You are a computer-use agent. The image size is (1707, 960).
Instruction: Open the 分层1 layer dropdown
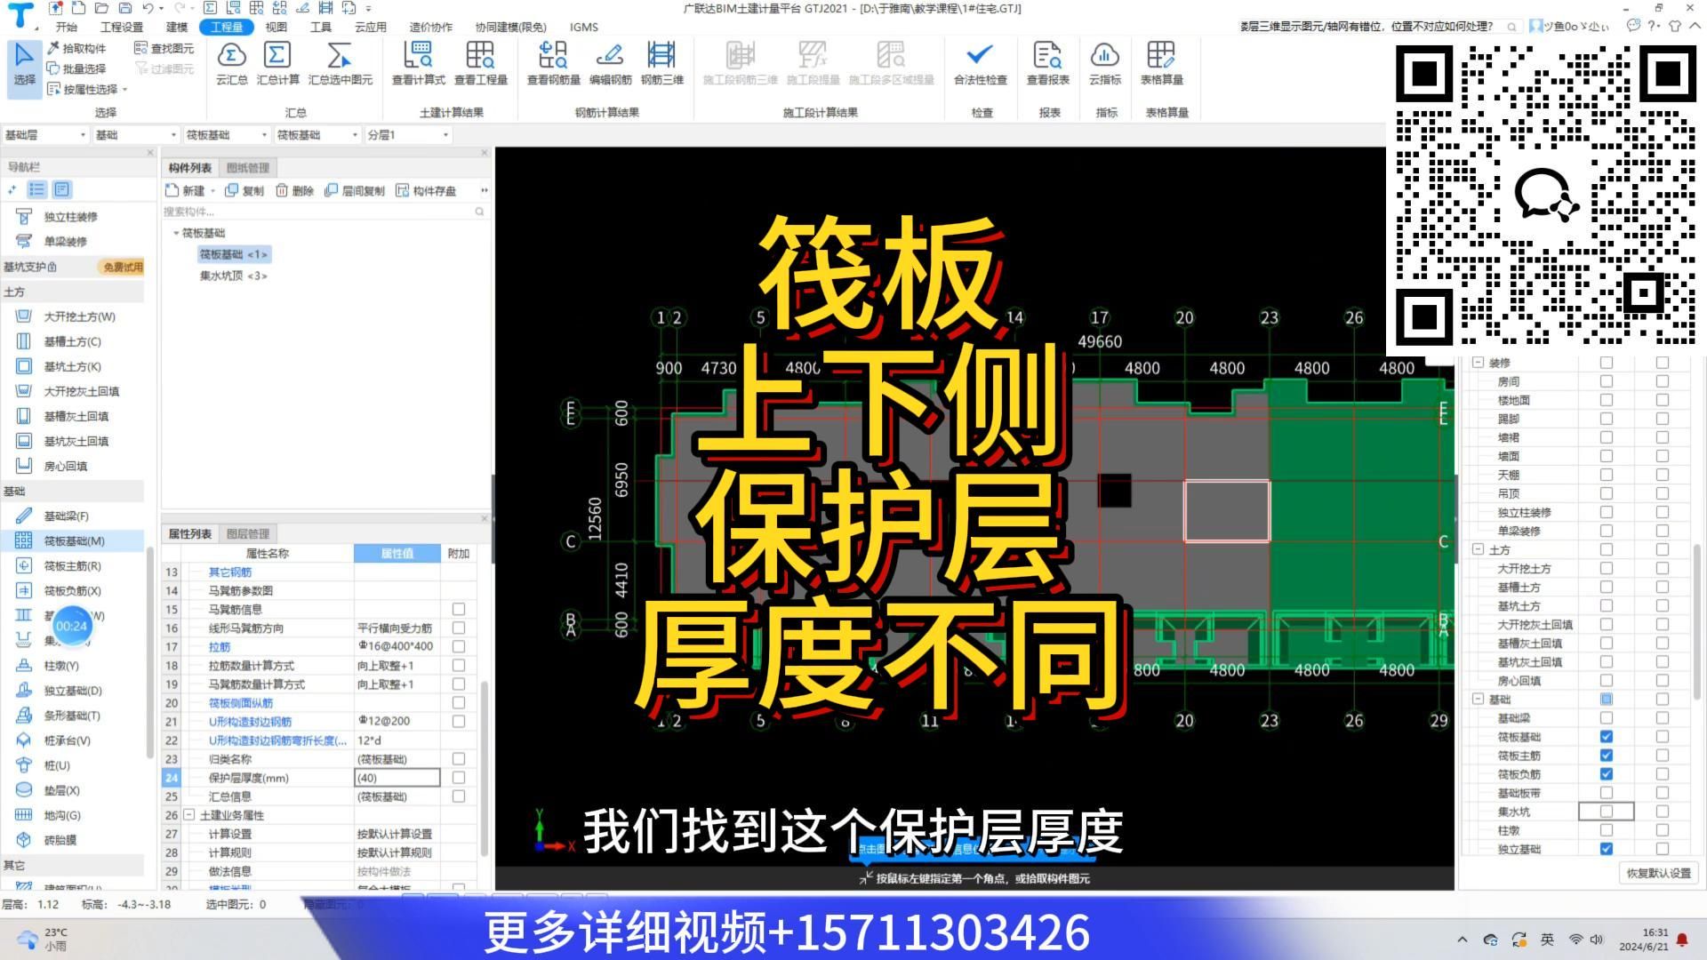coord(408,134)
